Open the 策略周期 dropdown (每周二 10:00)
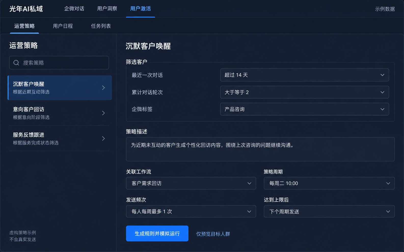The height and width of the screenshot is (252, 404). (x=329, y=183)
